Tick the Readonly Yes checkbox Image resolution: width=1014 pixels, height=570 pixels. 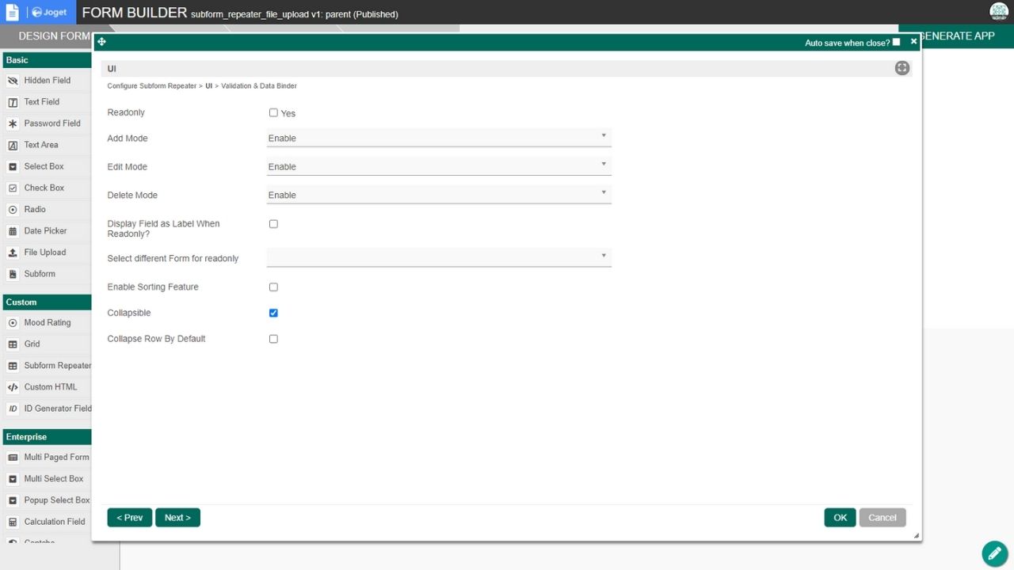pyautogui.click(x=273, y=113)
